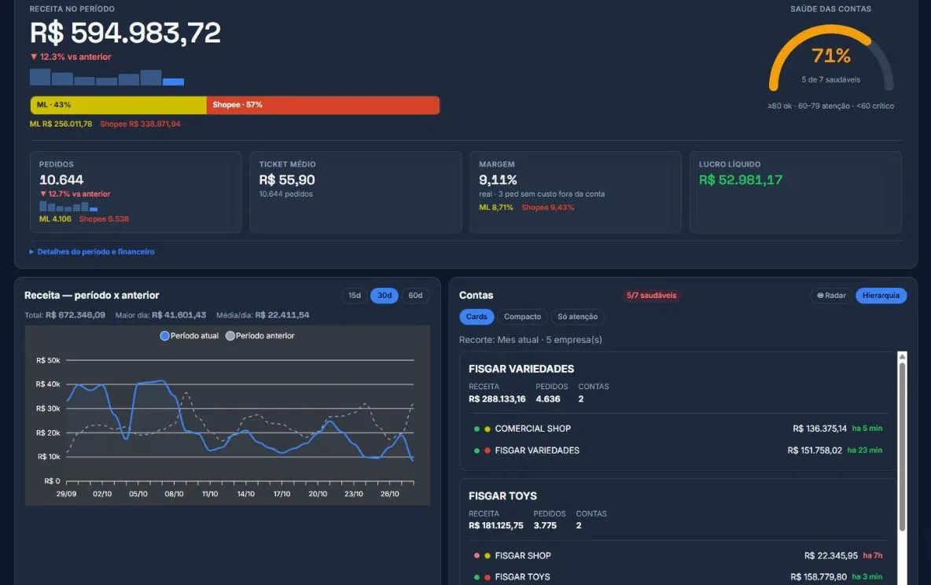Click the total revenue R$ 594.983,72

coord(125,33)
